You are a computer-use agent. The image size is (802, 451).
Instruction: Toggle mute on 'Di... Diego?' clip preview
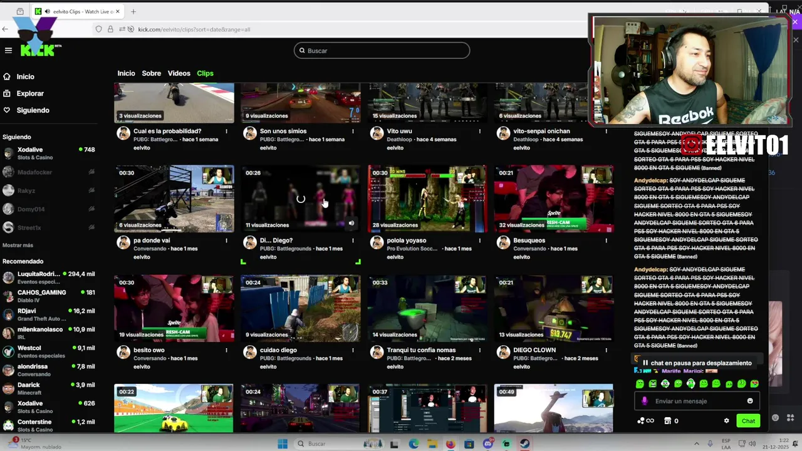(x=351, y=223)
